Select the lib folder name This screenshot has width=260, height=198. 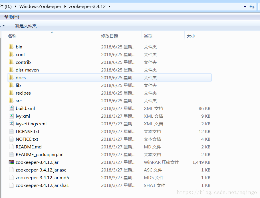pos(18,85)
